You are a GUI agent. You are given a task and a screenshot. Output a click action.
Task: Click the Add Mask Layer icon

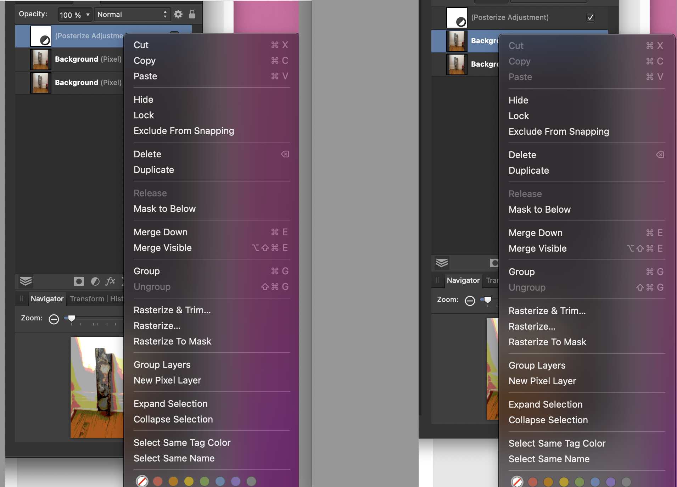[x=79, y=281]
